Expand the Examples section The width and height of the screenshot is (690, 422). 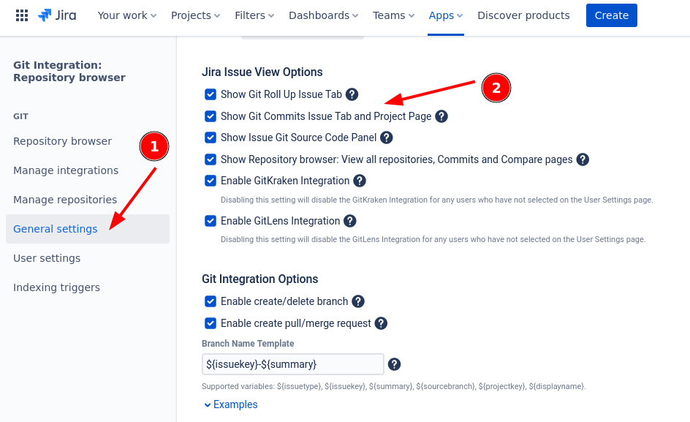pyautogui.click(x=230, y=404)
